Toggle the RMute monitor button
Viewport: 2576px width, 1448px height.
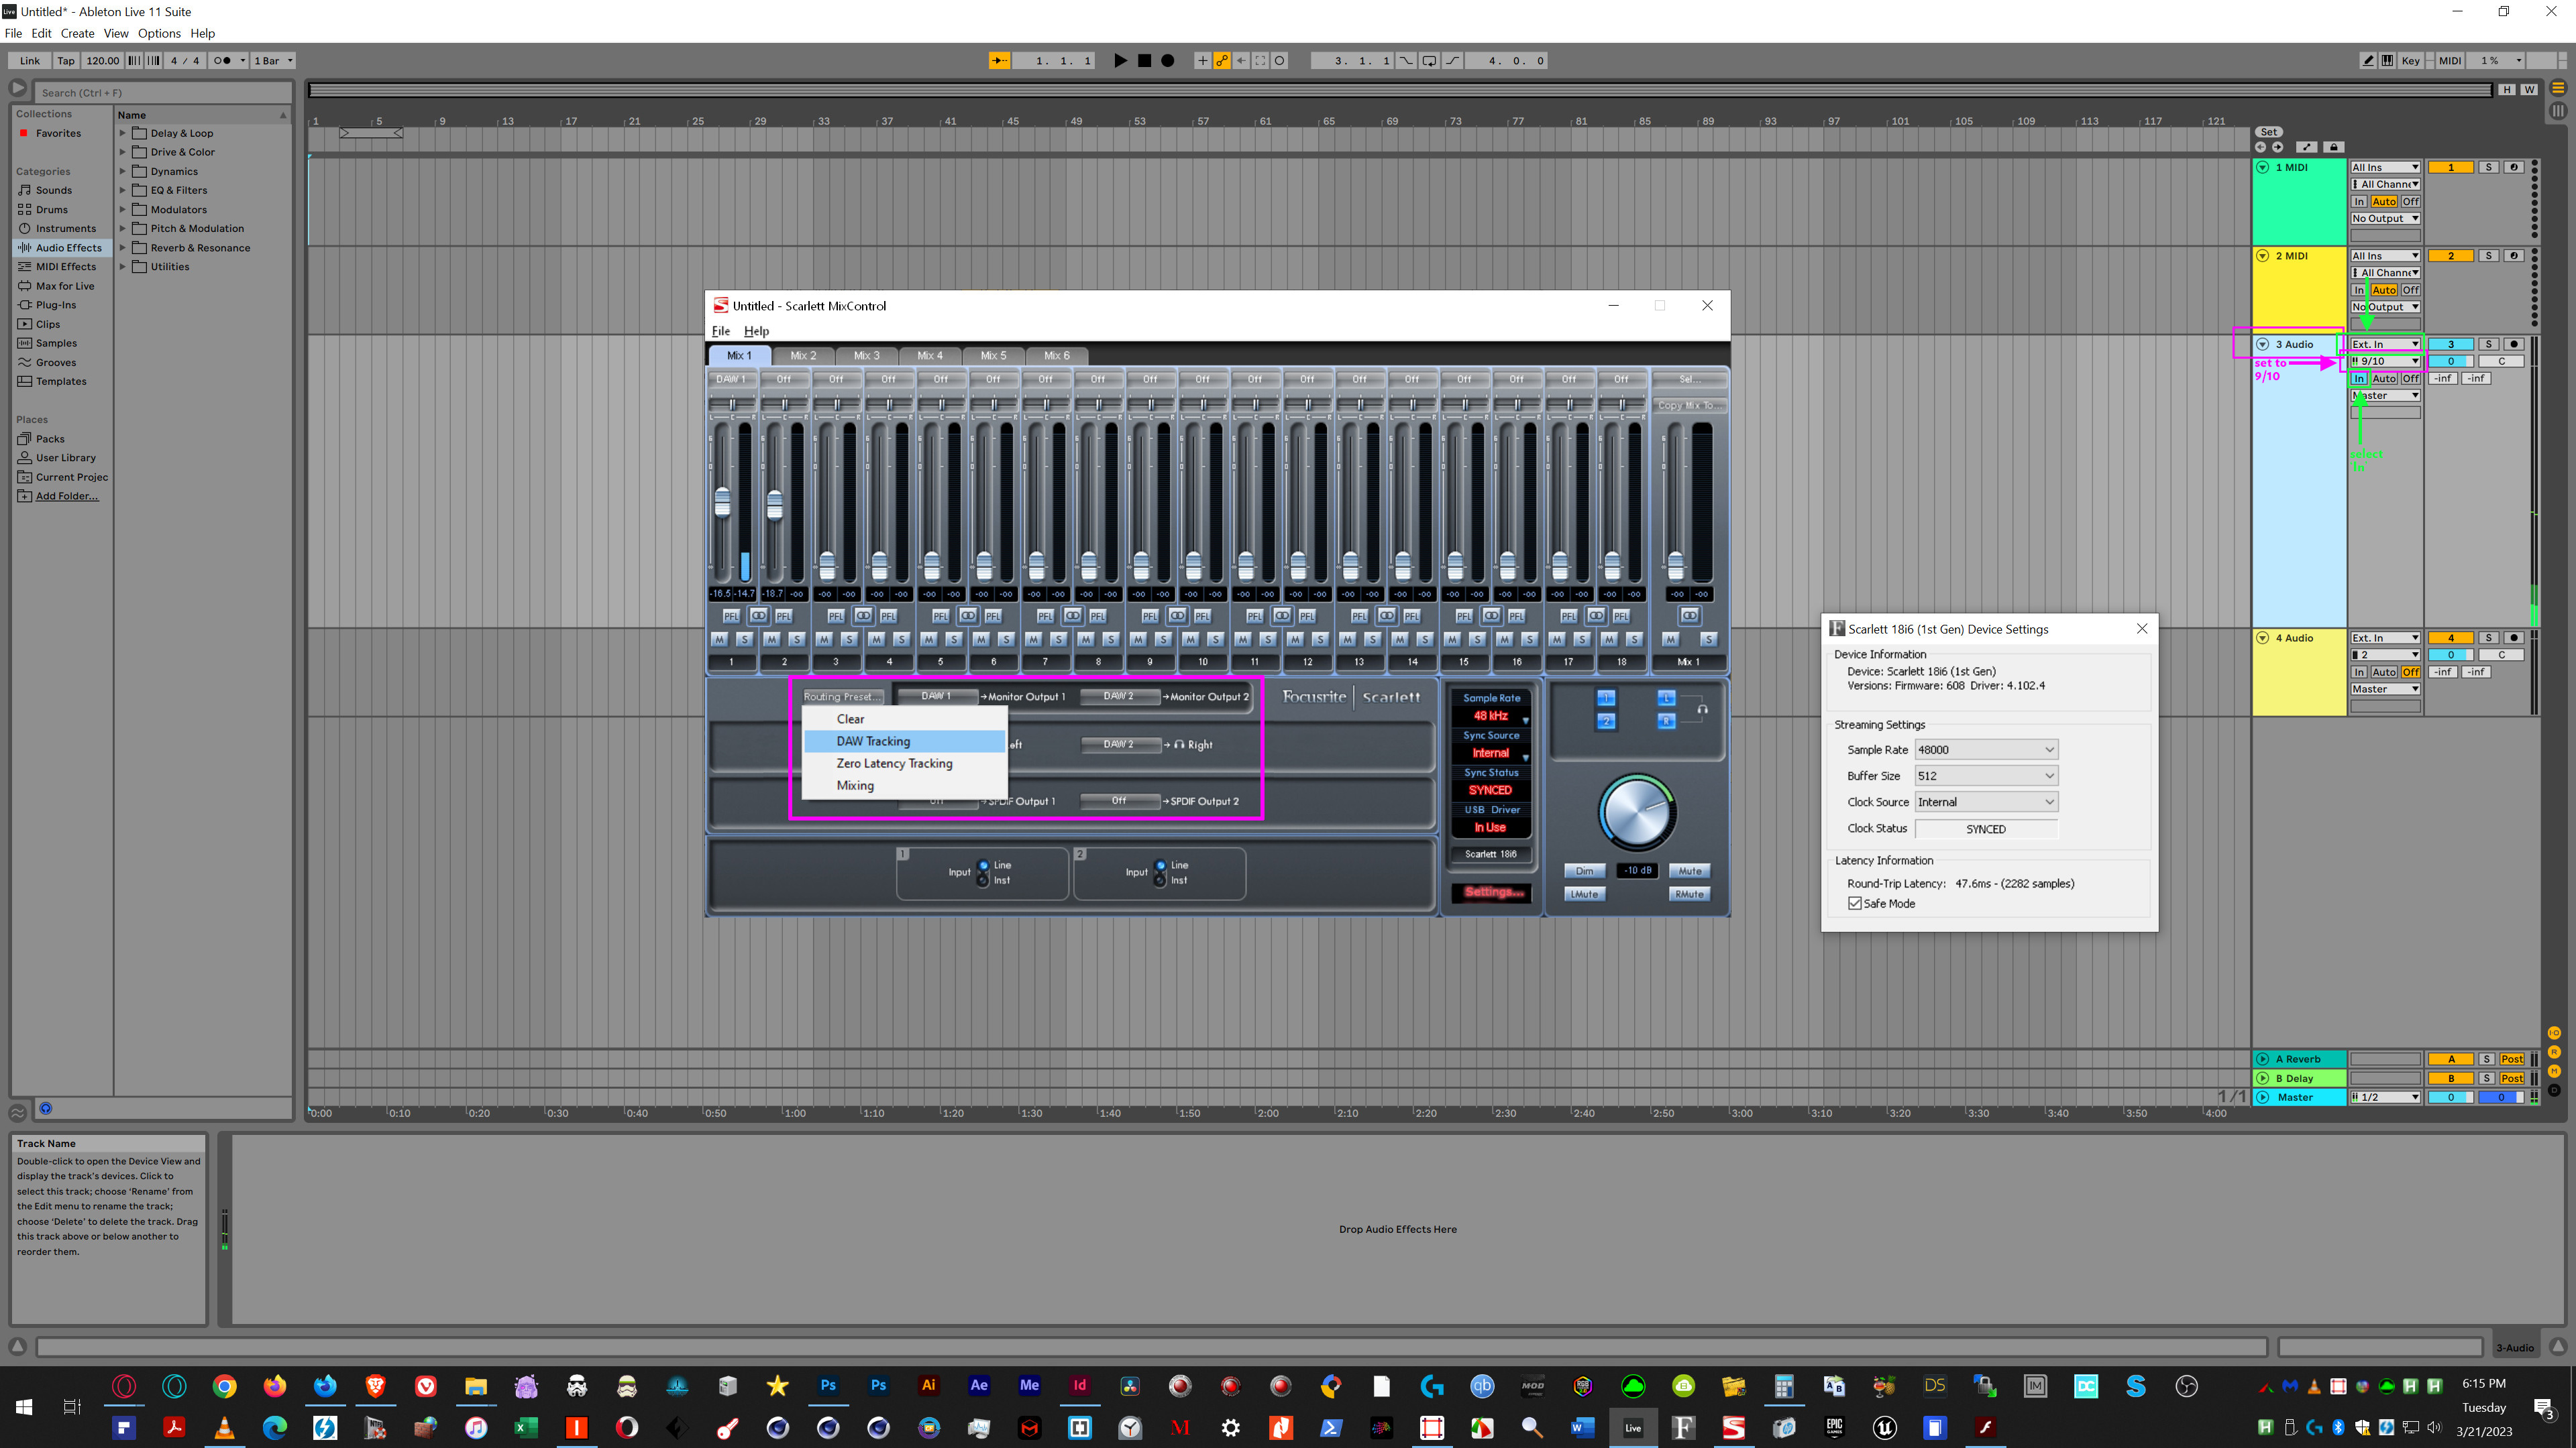tap(1689, 894)
